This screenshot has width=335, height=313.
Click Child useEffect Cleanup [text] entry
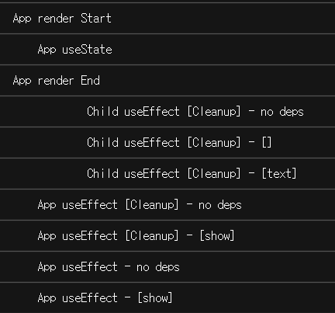[167, 174]
